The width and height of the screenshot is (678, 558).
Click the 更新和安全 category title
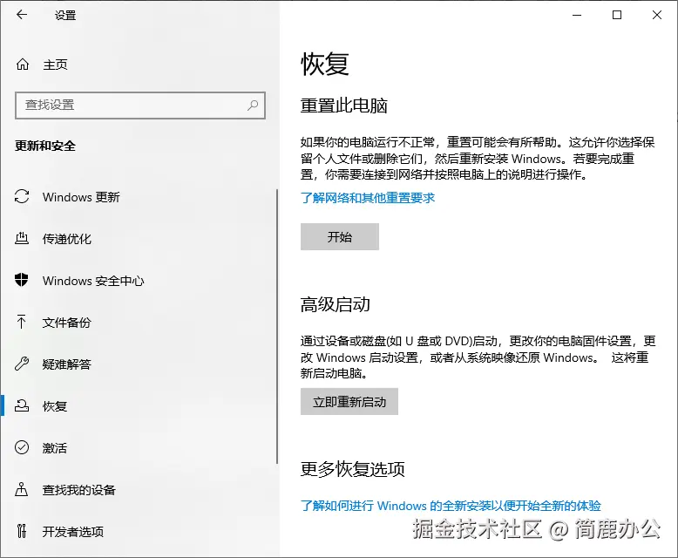45,146
